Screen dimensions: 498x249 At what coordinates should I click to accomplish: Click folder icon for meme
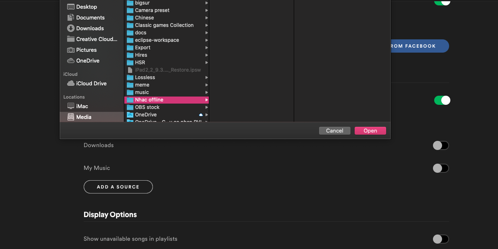click(x=130, y=85)
